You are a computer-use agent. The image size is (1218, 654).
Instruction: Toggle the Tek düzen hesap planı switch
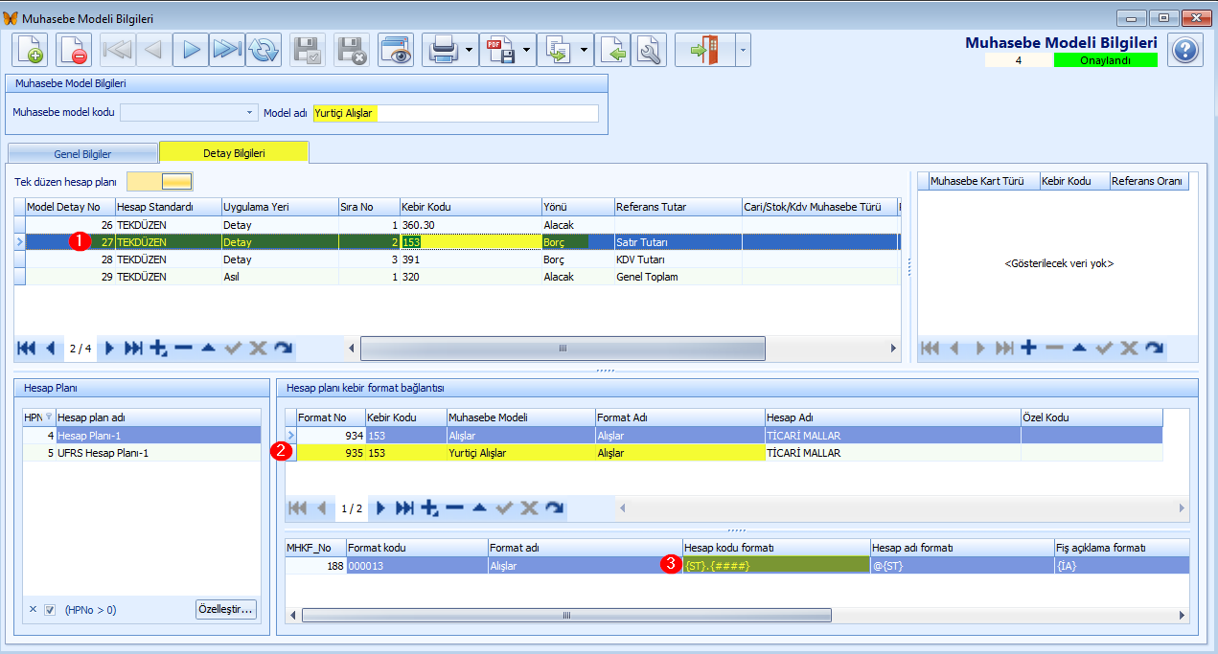(161, 181)
